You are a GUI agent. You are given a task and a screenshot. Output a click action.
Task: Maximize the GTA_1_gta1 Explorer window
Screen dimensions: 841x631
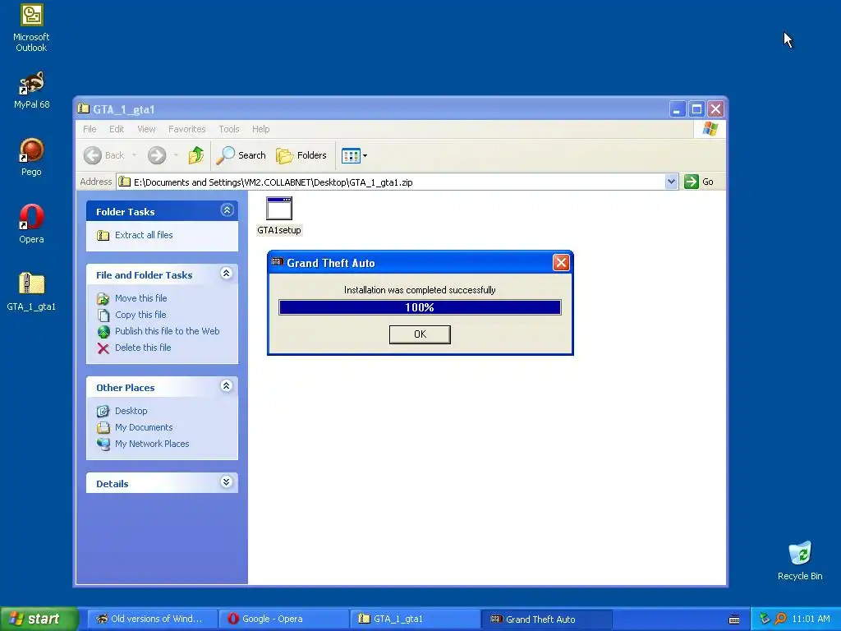pyautogui.click(x=696, y=109)
